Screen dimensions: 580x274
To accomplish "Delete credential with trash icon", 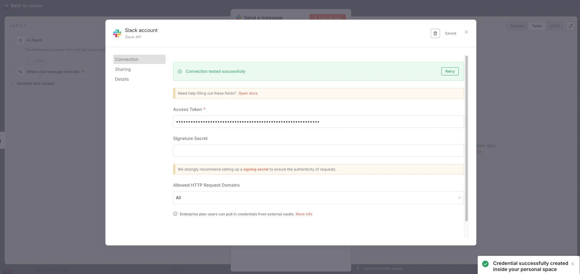I will (x=435, y=33).
